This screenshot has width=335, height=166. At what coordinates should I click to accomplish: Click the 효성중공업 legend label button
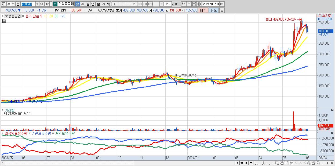[x=13, y=16]
